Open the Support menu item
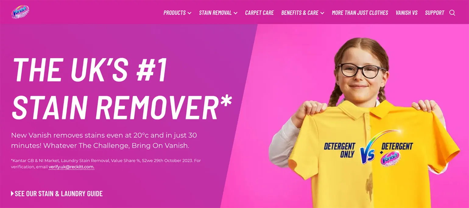The width and height of the screenshot is (469, 208). point(435,13)
